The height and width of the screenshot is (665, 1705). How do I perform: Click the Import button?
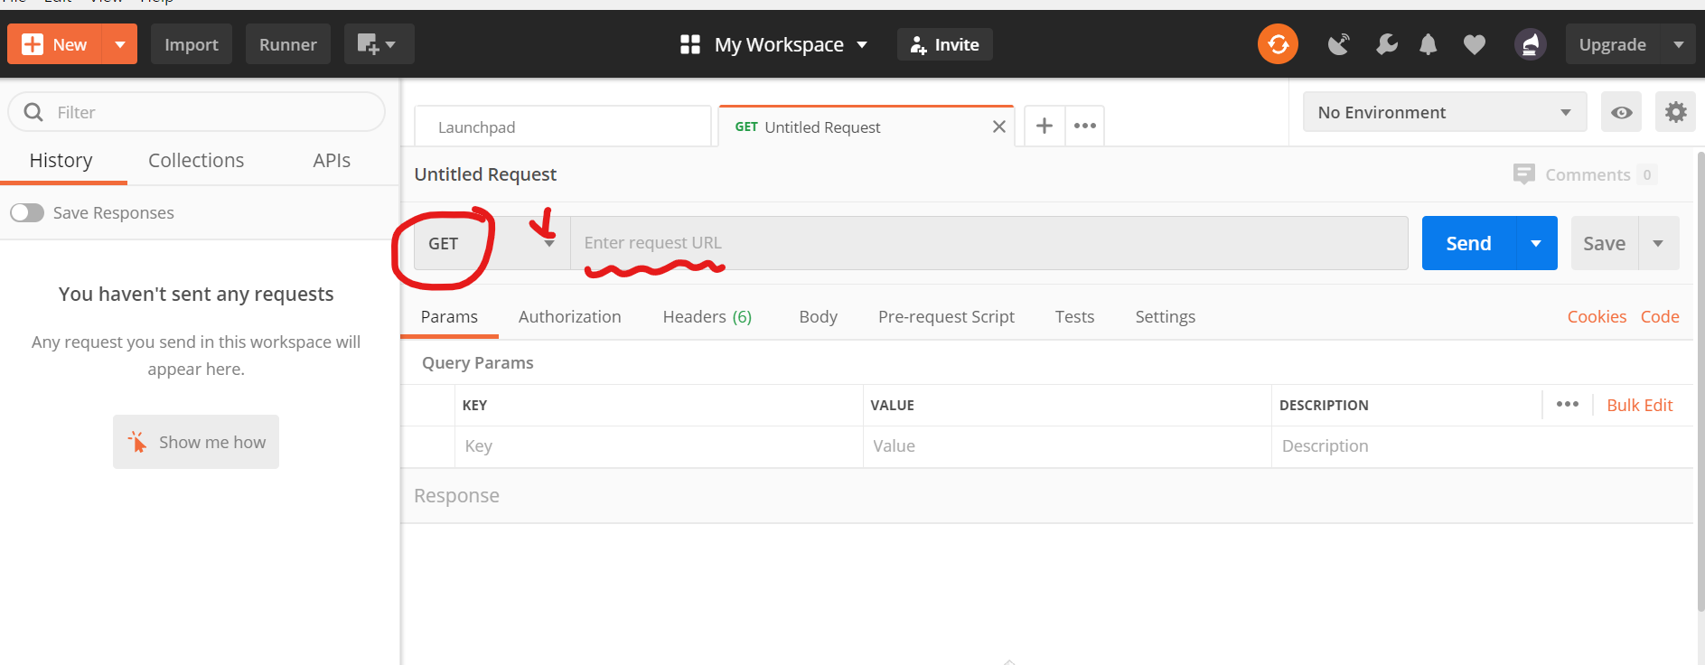coord(192,44)
